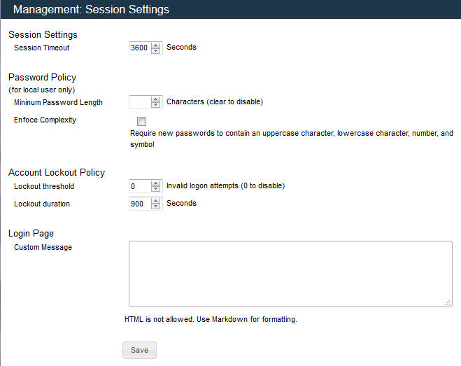Focus the Minimum Password Length field
Image resolution: width=461 pixels, height=366 pixels.
coord(139,102)
